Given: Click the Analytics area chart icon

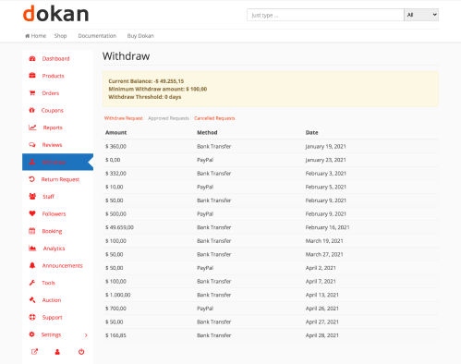Looking at the screenshot, I should coord(32,248).
